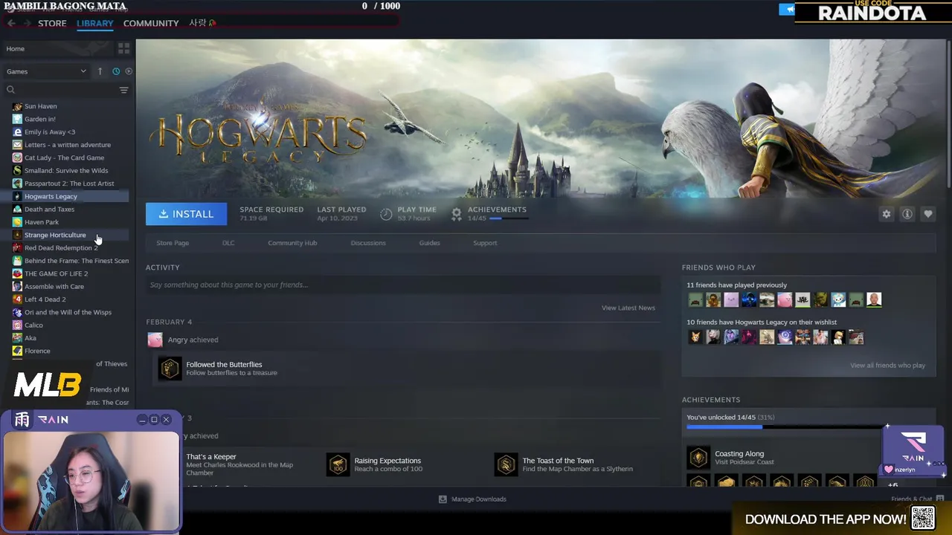Image resolution: width=952 pixels, height=535 pixels.
Task: Open the STORE tab
Action: coord(52,23)
